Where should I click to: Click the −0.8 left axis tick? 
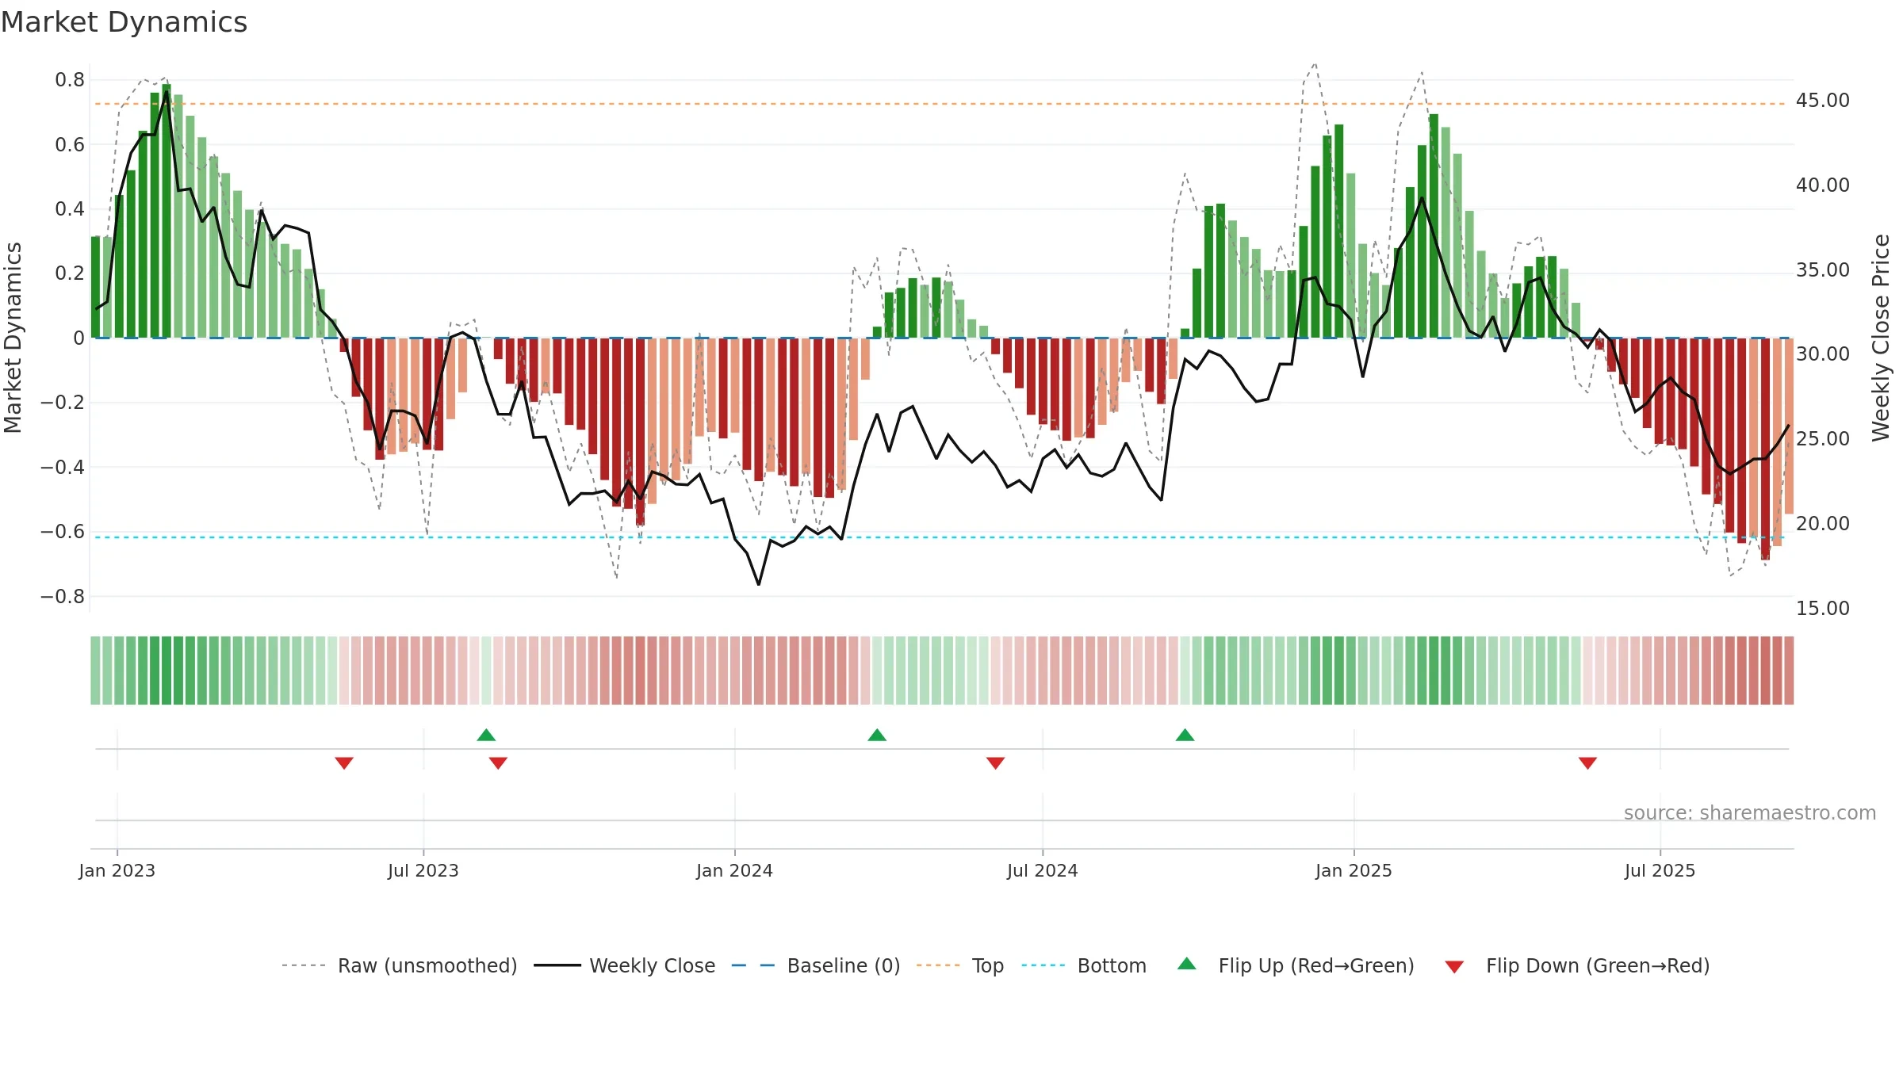pos(63,597)
